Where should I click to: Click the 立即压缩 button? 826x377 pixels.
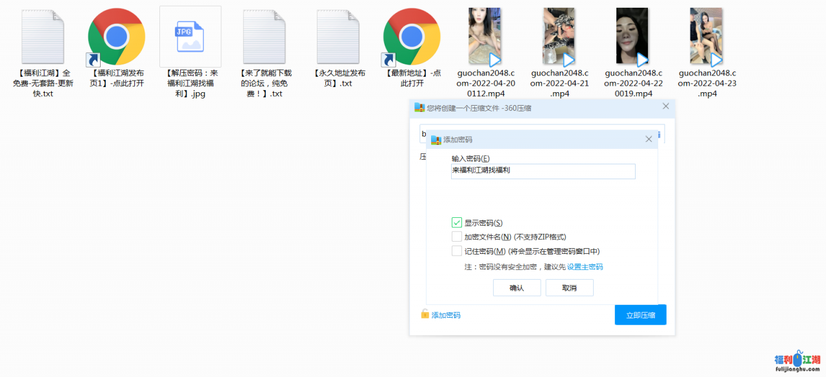(x=640, y=315)
